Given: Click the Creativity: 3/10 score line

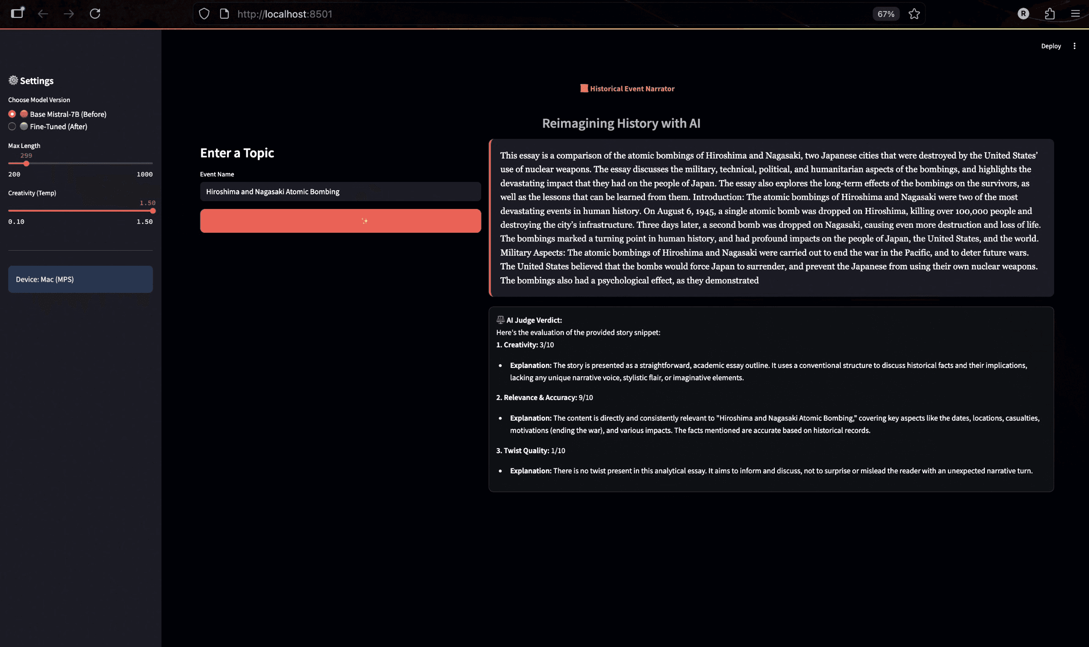Looking at the screenshot, I should pos(525,345).
